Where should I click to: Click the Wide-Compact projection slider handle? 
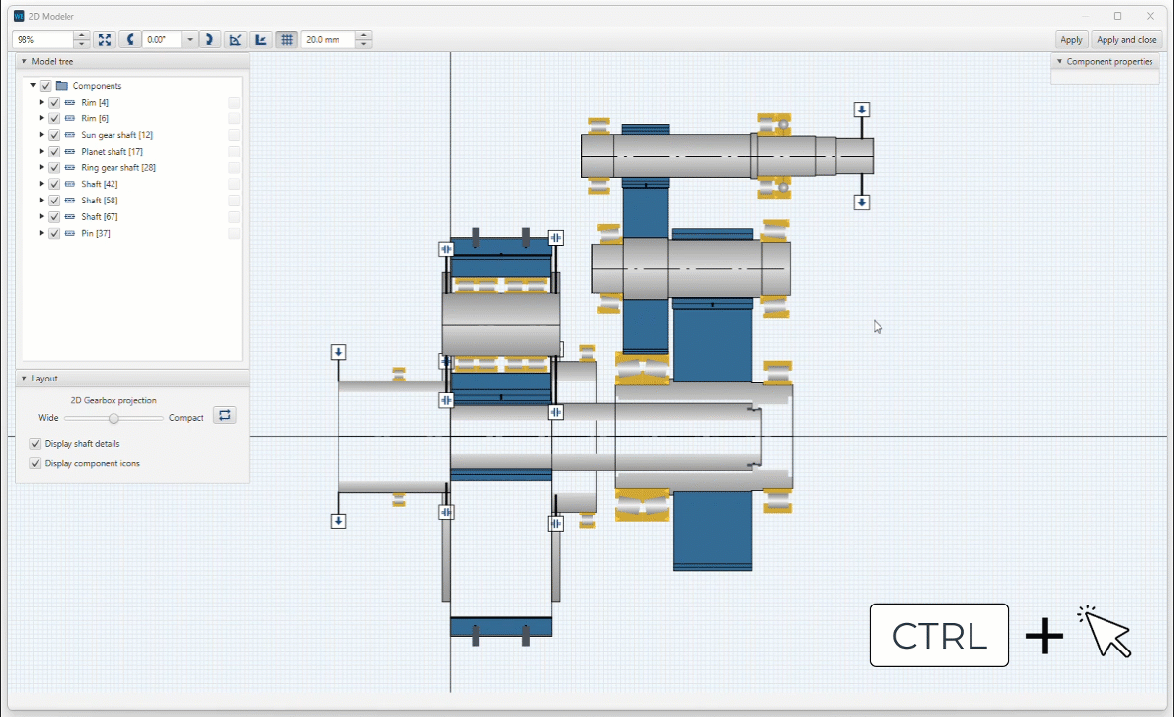coord(113,418)
